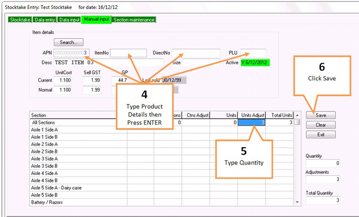The width and height of the screenshot is (359, 217).
Task: Click the Current GP field 44.7
Action: click(120, 80)
